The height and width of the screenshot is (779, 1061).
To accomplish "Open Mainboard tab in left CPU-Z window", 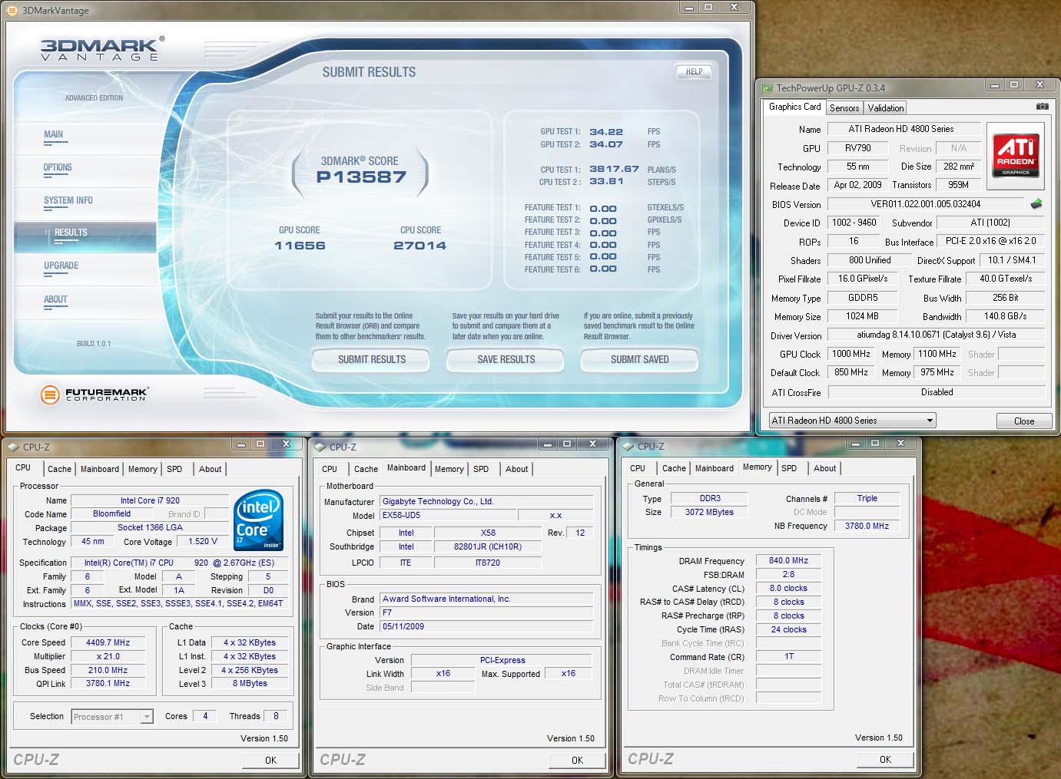I will click(100, 469).
